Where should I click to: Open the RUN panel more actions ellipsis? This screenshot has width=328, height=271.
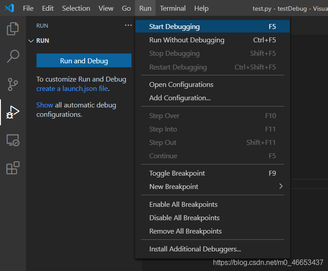(128, 25)
